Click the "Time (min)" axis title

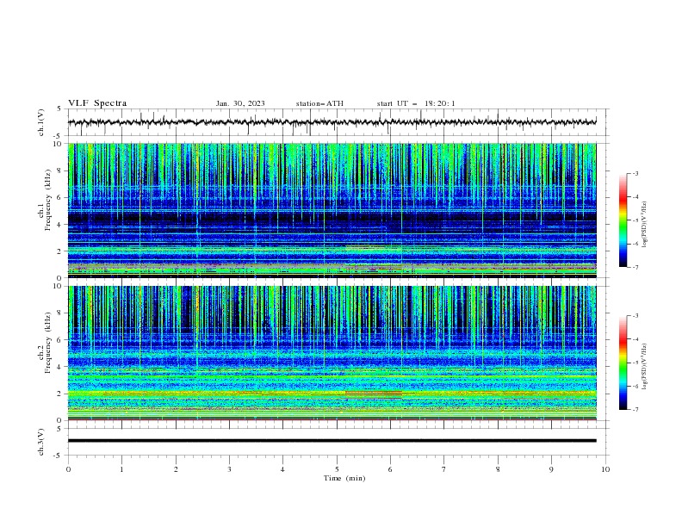pos(344,478)
